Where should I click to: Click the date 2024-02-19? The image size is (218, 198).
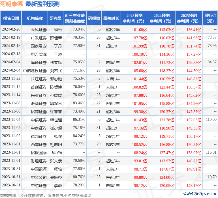pos(11,37)
